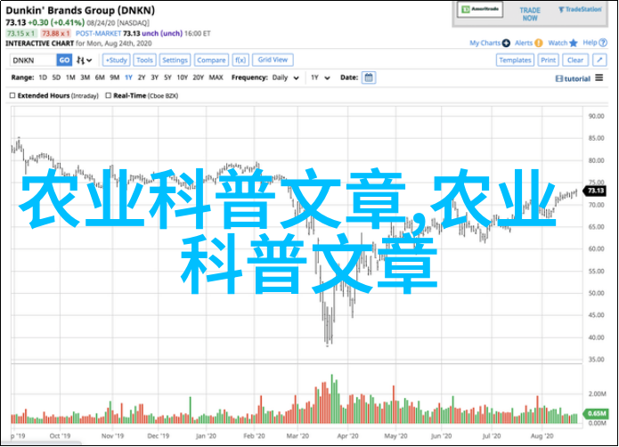Select the 1D range
The image size is (619, 447).
43,77
